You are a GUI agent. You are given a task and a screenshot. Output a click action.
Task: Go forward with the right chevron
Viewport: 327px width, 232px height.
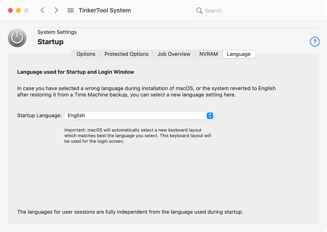tap(56, 10)
